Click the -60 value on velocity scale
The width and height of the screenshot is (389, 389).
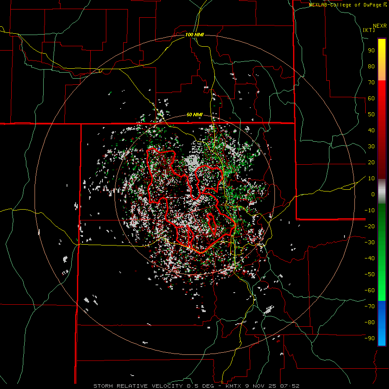pos(370,290)
